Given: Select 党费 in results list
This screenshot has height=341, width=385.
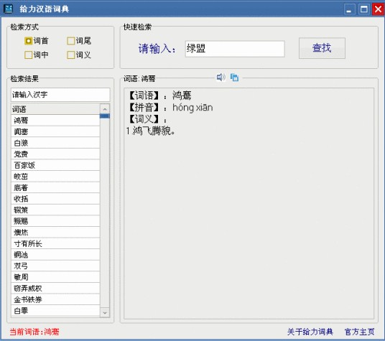Looking at the screenshot, I should 55,154.
